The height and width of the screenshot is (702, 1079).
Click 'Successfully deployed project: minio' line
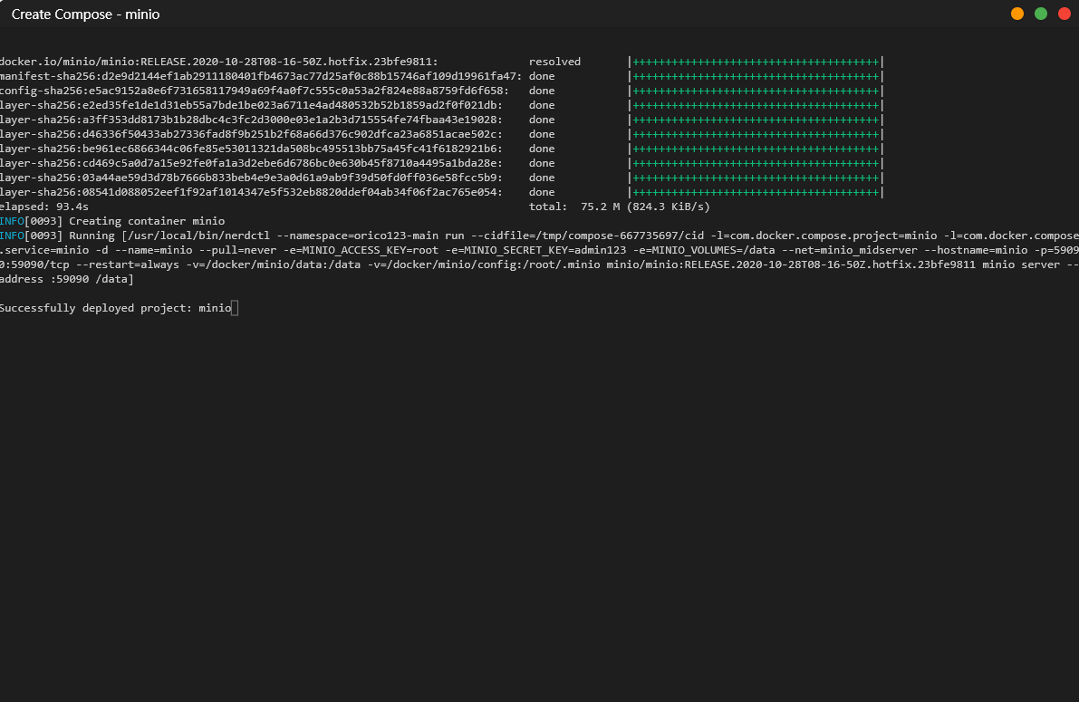[116, 308]
